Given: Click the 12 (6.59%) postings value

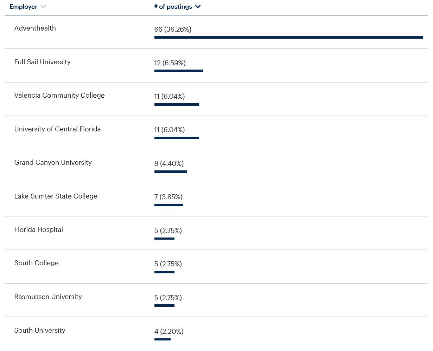Looking at the screenshot, I should coord(170,63).
